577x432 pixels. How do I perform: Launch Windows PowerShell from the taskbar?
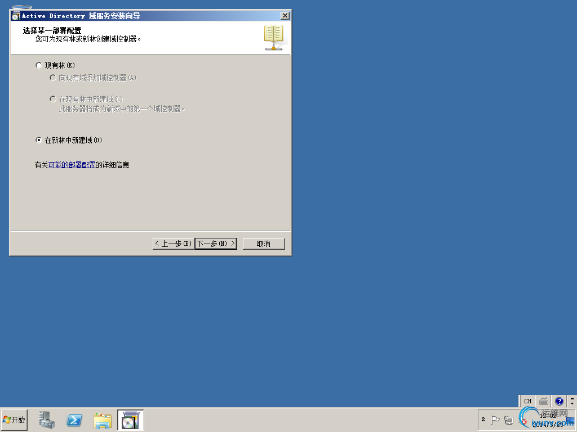(74, 420)
